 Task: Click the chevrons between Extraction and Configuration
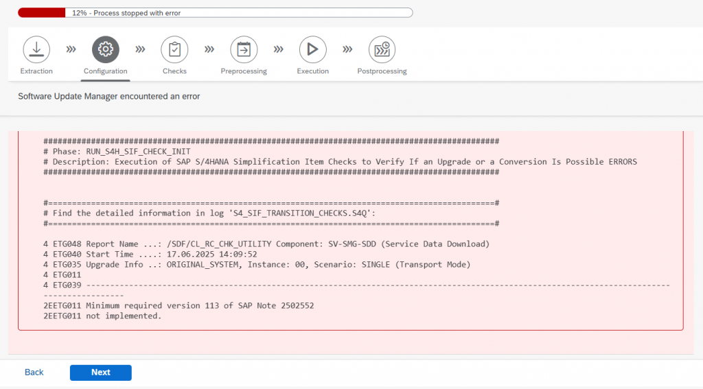click(71, 49)
